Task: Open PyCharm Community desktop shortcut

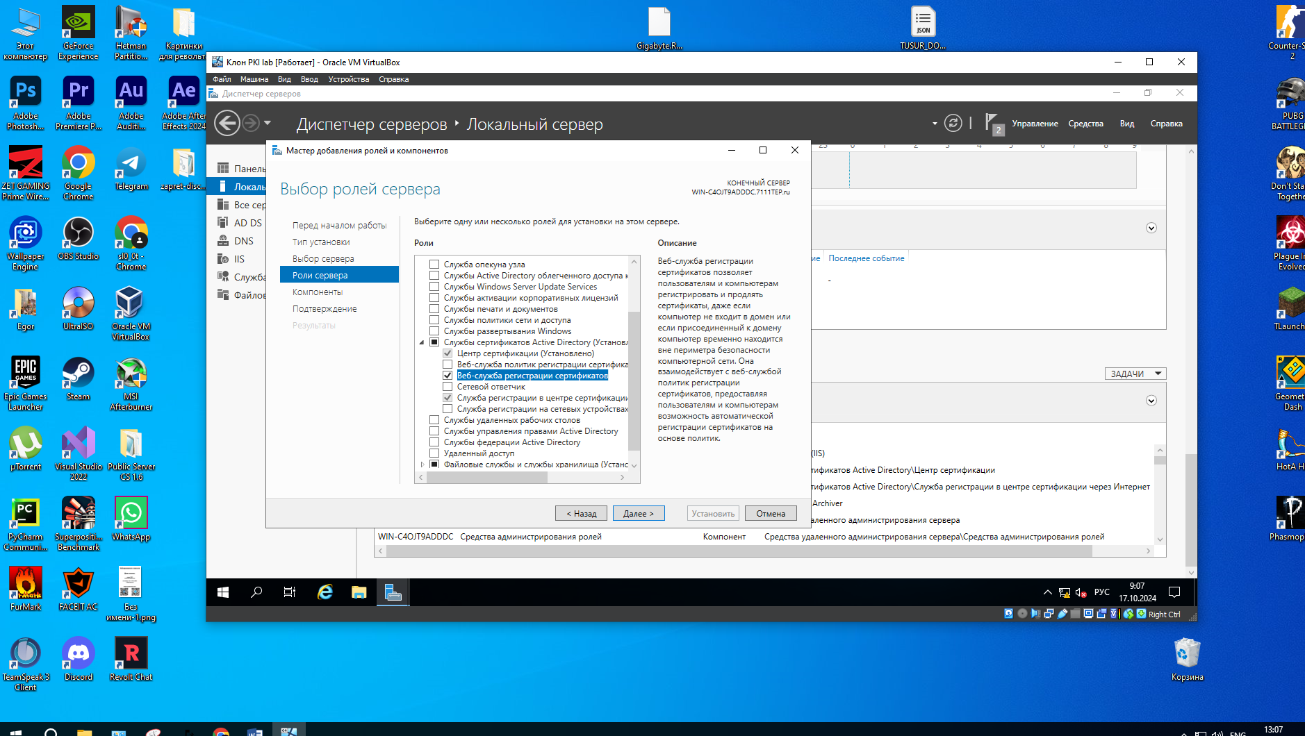Action: coord(26,524)
